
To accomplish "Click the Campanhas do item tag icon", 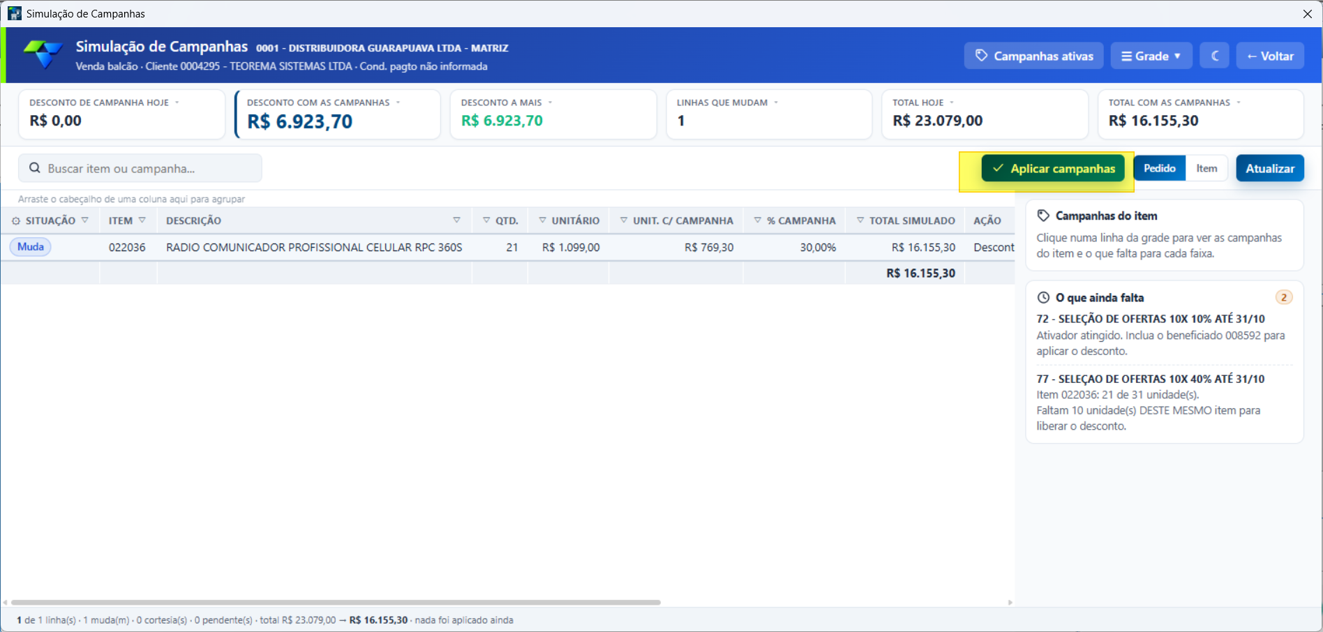I will pyautogui.click(x=1043, y=216).
